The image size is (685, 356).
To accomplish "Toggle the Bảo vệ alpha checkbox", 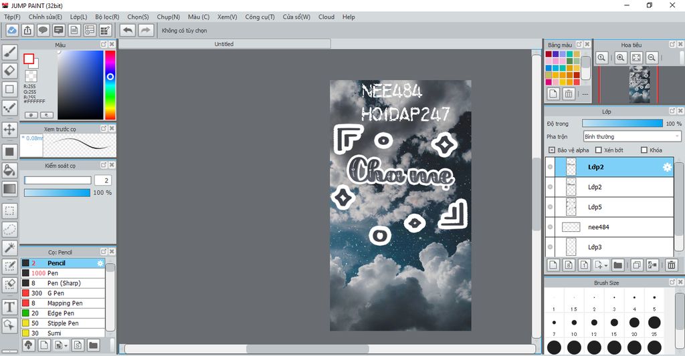I will point(552,150).
